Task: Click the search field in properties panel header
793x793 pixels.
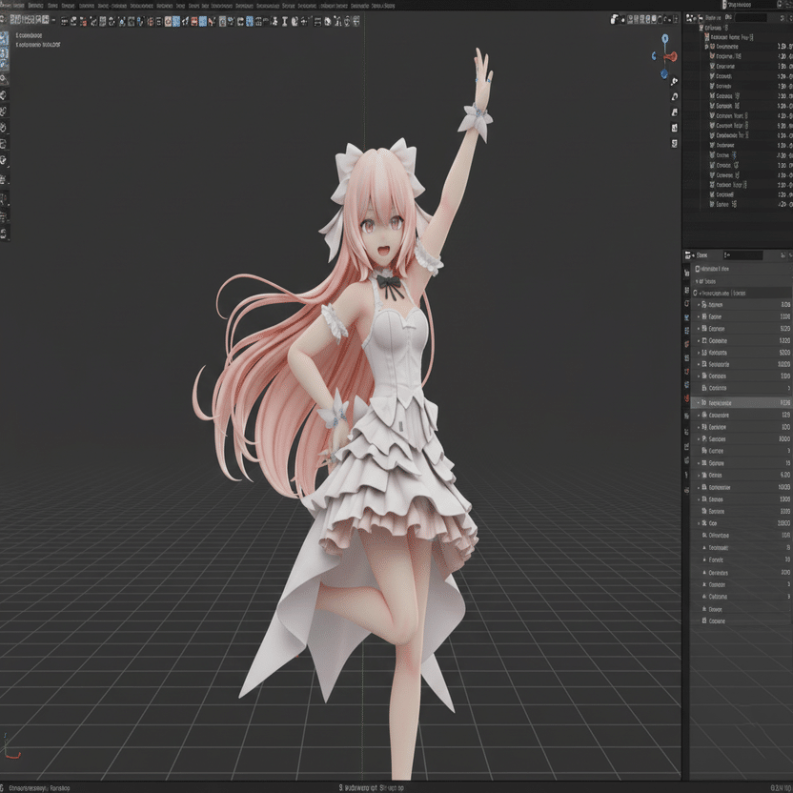Action: (742, 255)
